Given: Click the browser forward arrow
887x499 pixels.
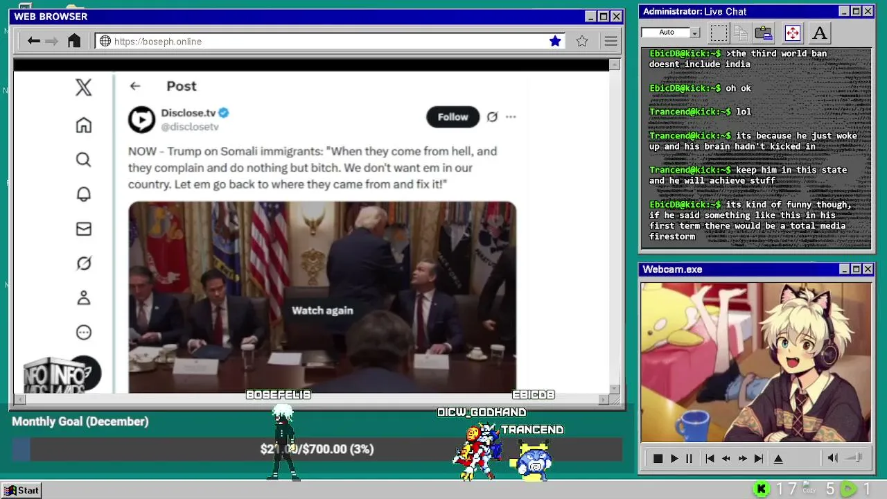Looking at the screenshot, I should [x=51, y=41].
